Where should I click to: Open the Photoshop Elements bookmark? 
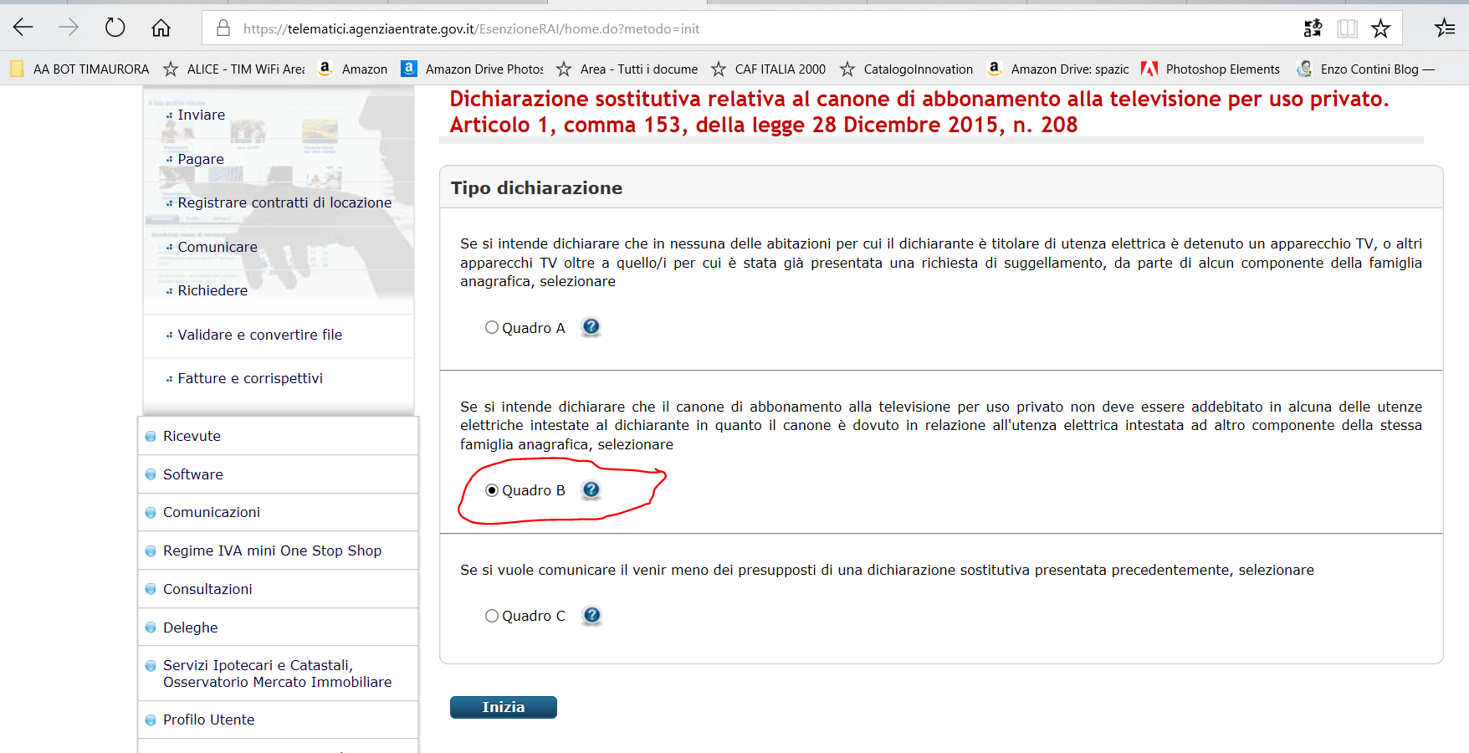(x=1221, y=69)
